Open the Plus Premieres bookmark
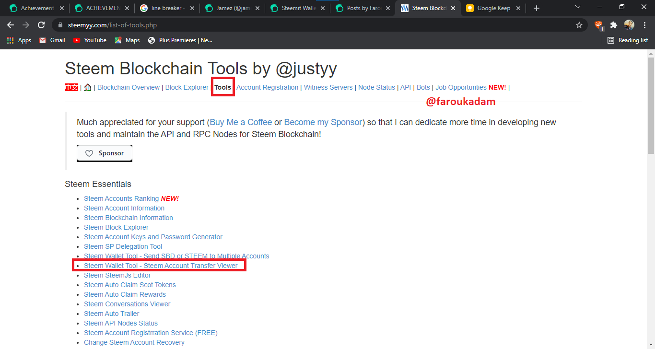The height and width of the screenshot is (349, 655). click(180, 40)
